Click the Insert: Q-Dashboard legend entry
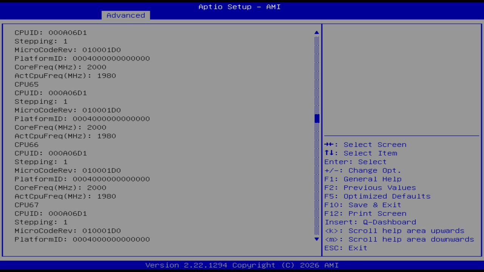This screenshot has width=484, height=272. (370, 222)
